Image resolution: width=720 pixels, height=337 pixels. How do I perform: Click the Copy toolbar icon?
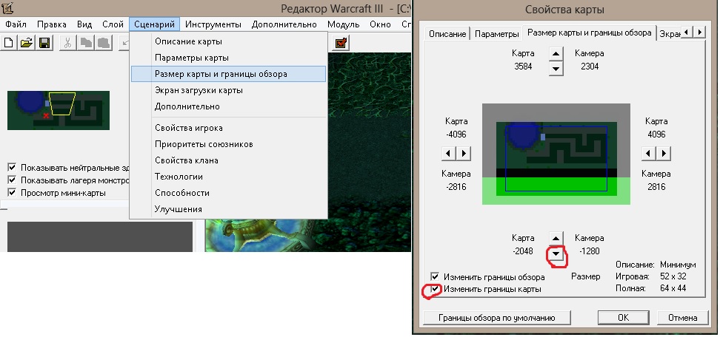coord(86,43)
